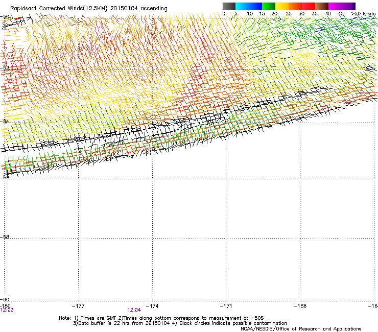The height and width of the screenshot is (332, 378).
Task: Pick the red 30-35 knots legend segment
Action: pyautogui.click(x=309, y=6)
